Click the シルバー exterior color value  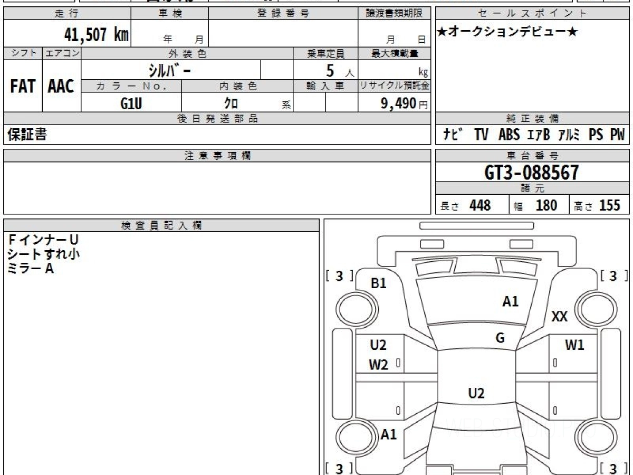click(x=170, y=70)
